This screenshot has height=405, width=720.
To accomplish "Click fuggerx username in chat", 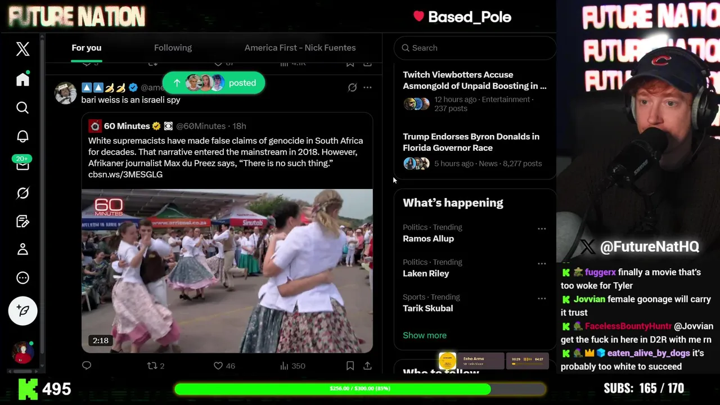I will pyautogui.click(x=600, y=272).
